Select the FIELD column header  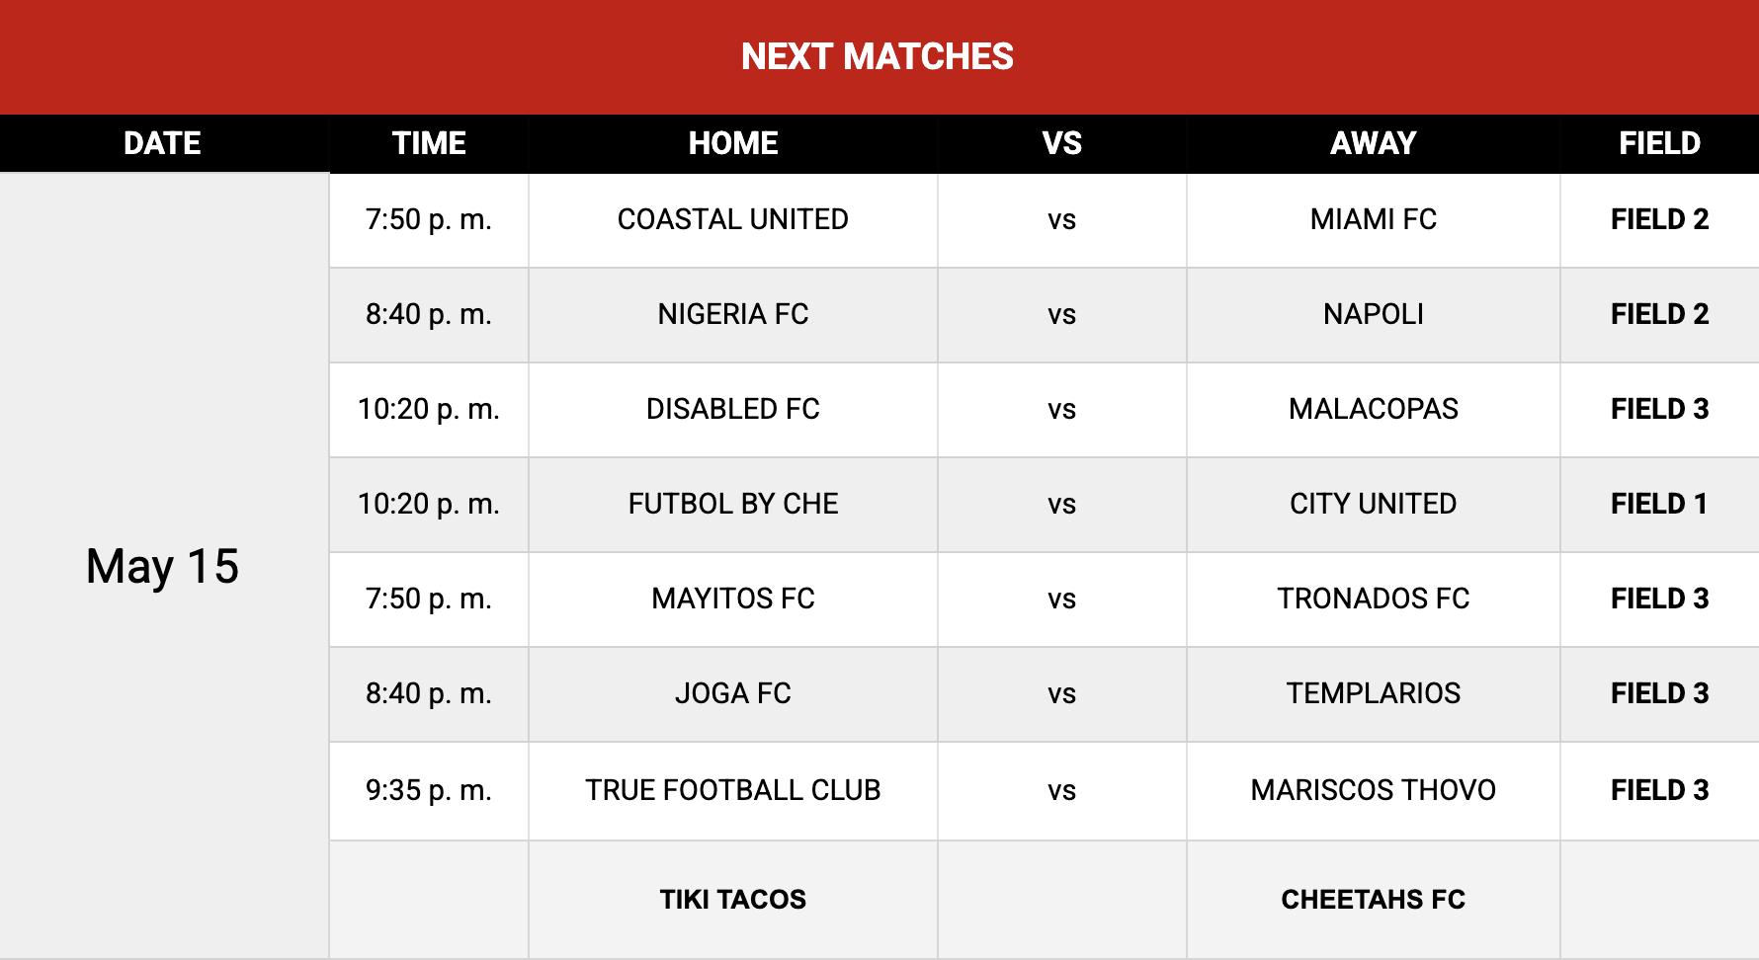(x=1660, y=143)
